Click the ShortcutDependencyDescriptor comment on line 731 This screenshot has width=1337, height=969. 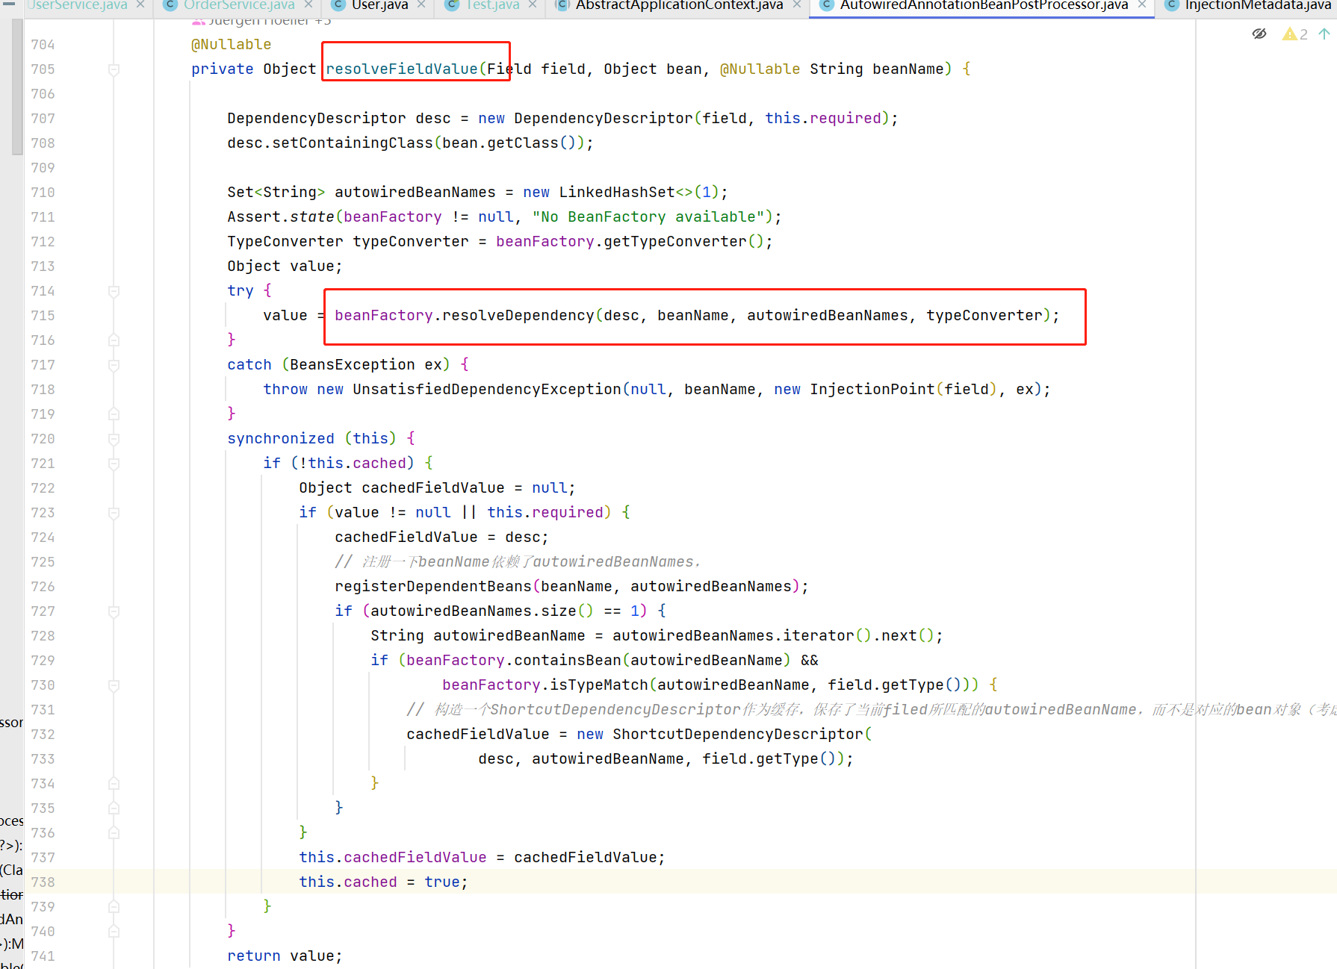(871, 710)
